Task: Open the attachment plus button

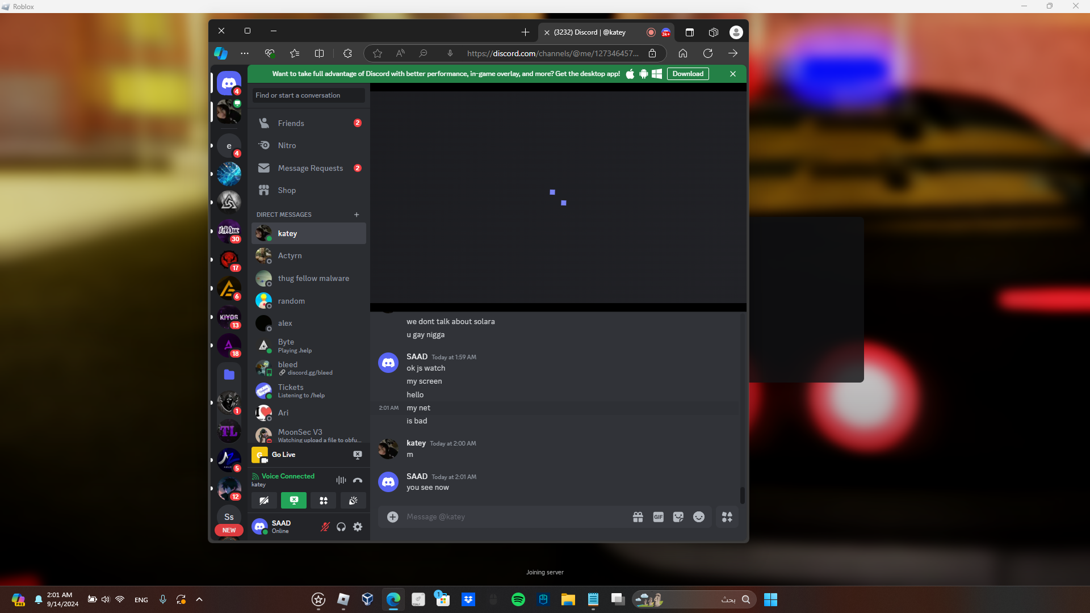Action: (392, 517)
